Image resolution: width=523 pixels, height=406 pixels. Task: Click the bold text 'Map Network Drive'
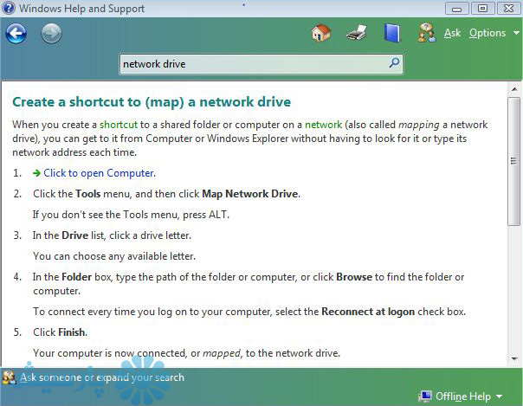click(x=250, y=194)
